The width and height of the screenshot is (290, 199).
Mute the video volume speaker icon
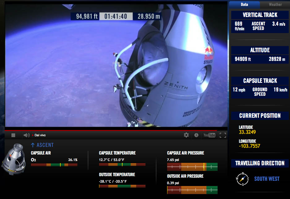tap(26, 135)
